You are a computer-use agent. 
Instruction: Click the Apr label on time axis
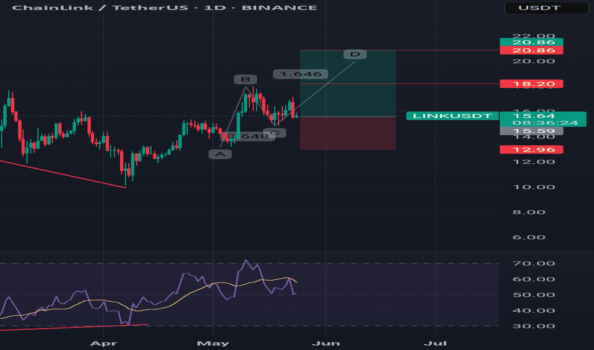tap(103, 343)
